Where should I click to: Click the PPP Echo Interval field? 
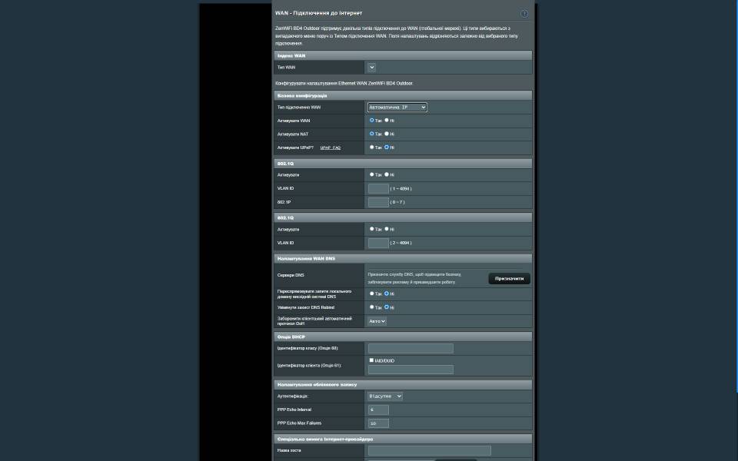coord(378,410)
